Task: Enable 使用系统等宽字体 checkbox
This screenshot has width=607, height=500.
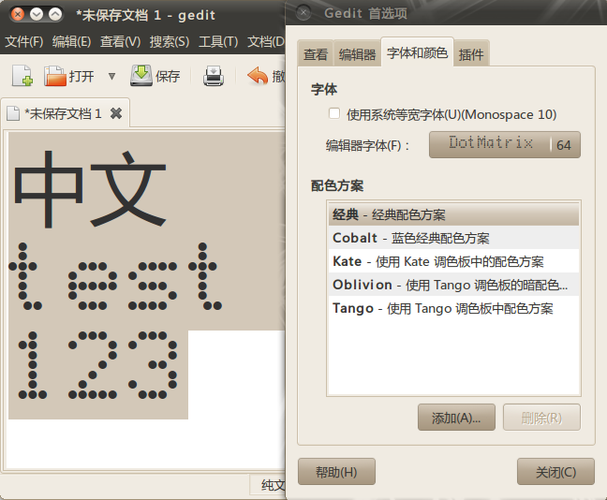Action: pyautogui.click(x=334, y=114)
